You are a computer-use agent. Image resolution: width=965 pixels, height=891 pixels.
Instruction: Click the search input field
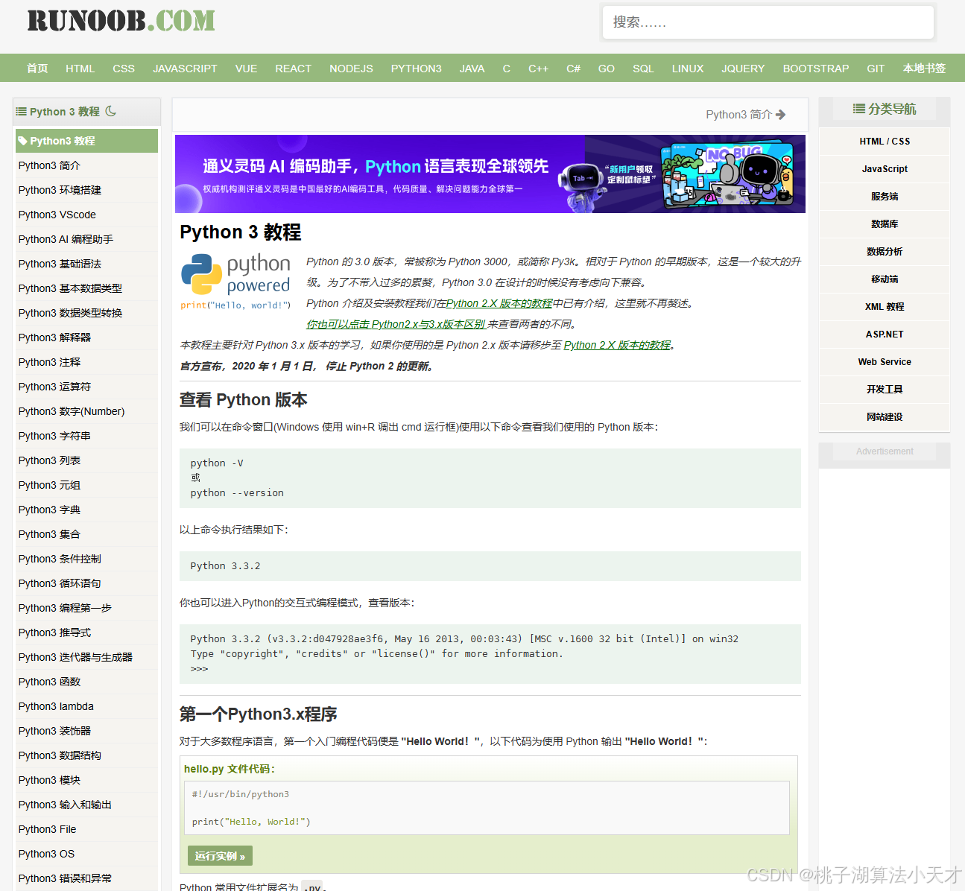768,22
